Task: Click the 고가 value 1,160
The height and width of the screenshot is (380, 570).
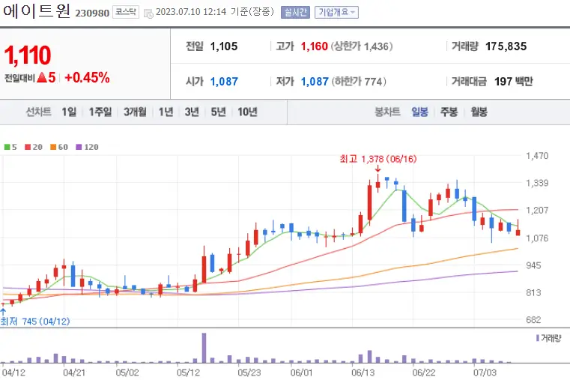Action: pos(315,46)
